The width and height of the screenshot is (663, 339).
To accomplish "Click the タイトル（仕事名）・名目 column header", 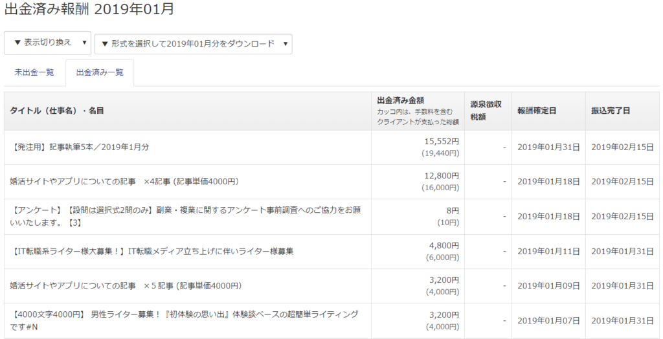I will point(57,111).
